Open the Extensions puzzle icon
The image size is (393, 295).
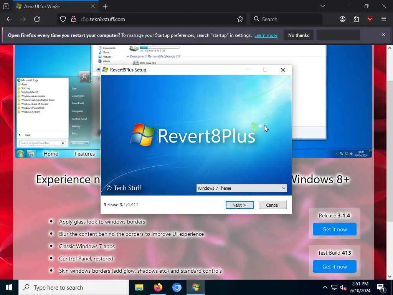[356, 19]
